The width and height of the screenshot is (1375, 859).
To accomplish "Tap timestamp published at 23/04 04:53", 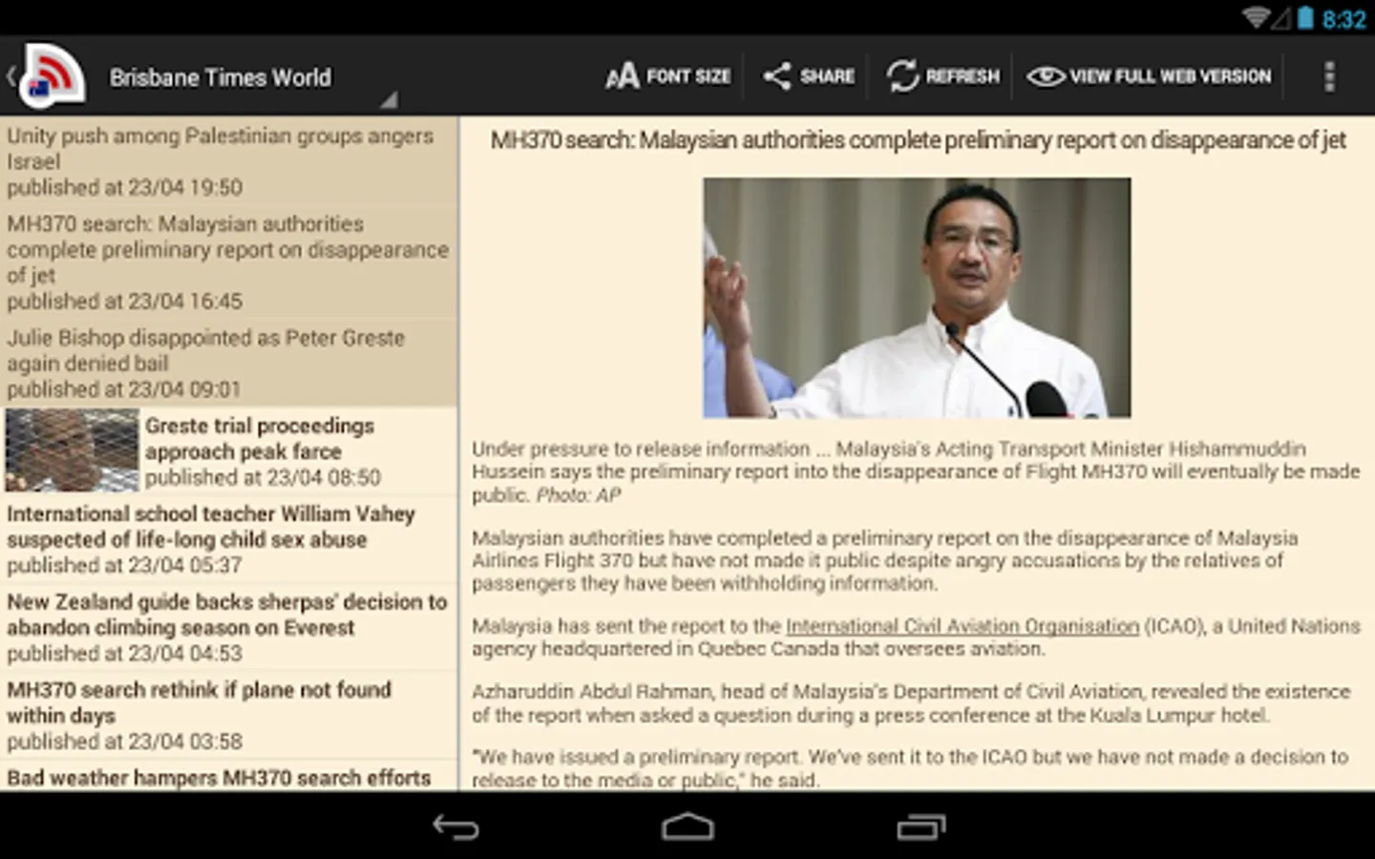I will pos(124,654).
